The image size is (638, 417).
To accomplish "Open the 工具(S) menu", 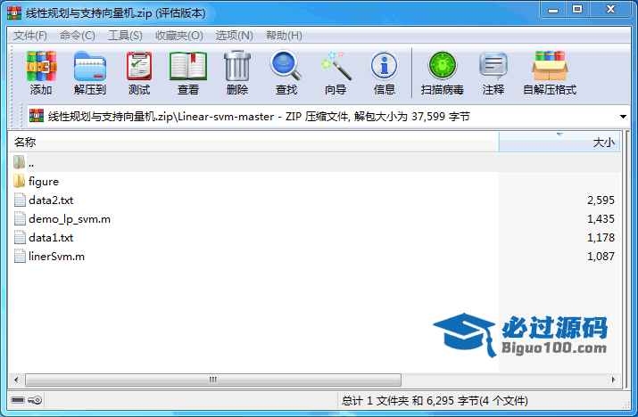I will [125, 36].
